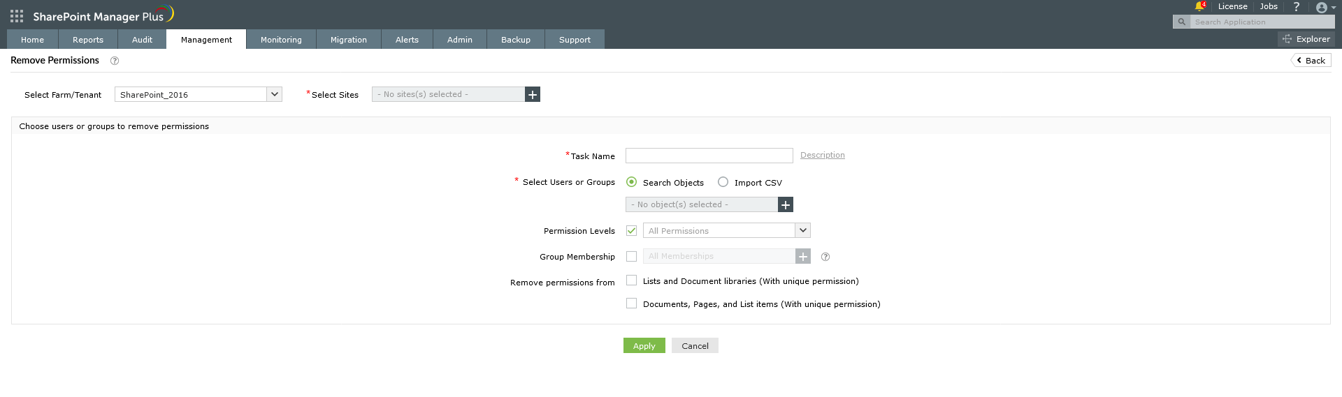
Task: Open the user account profile icon
Action: (1321, 8)
